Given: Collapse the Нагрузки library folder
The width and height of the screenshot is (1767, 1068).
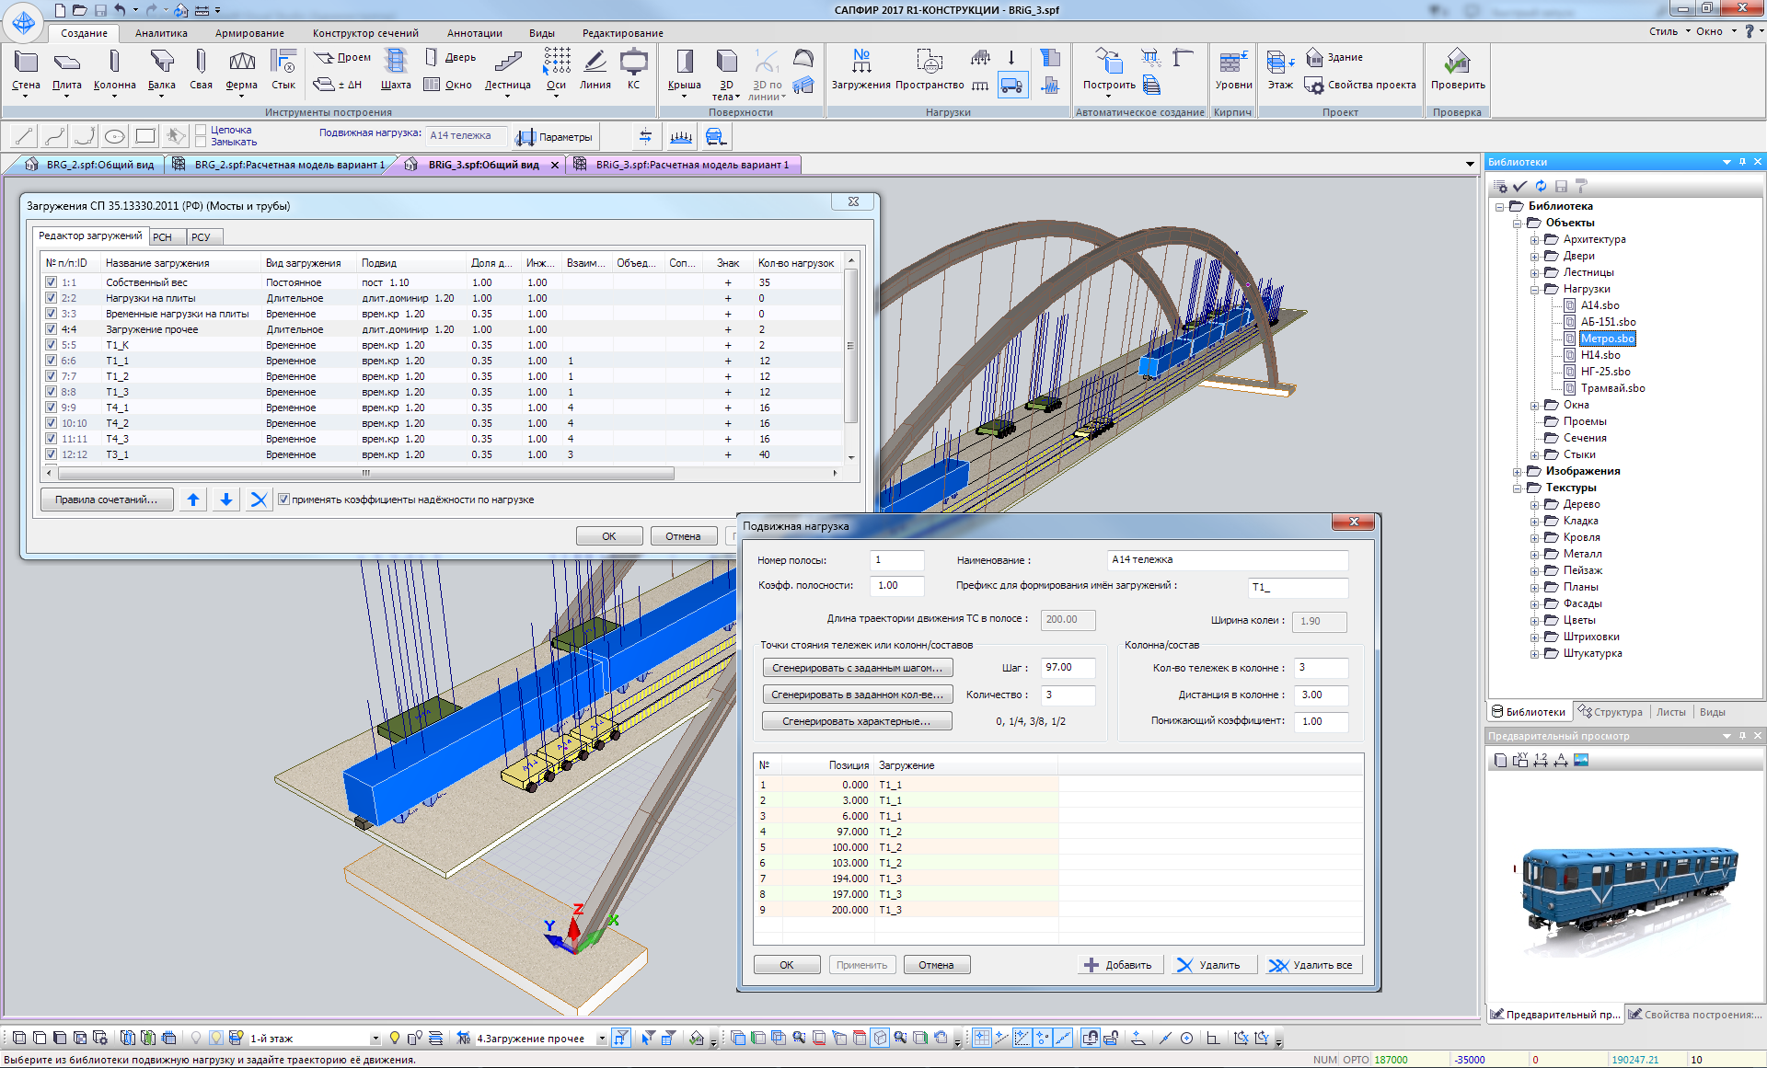Looking at the screenshot, I should 1534,289.
